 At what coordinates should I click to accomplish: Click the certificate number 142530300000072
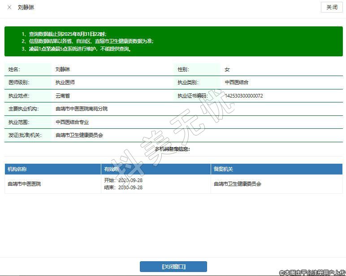244,96
